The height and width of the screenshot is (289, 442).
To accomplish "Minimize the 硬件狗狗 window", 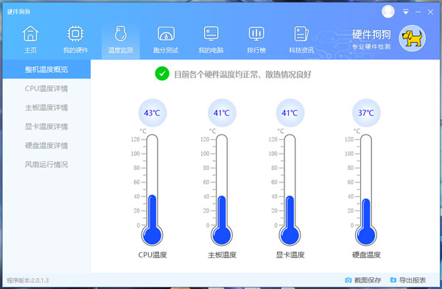I will pyautogui.click(x=418, y=12).
